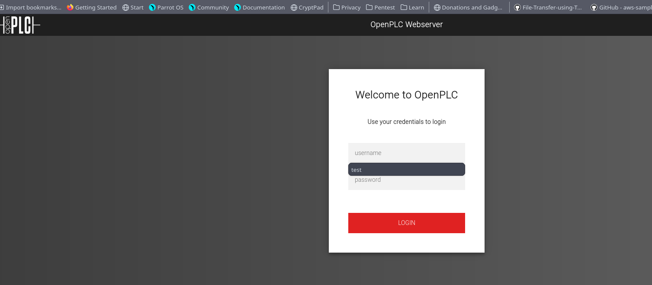Click the red LOGIN button
The height and width of the screenshot is (285, 652).
[407, 223]
